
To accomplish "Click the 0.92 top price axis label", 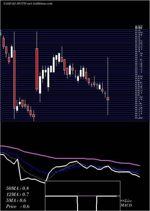I will 139,27.
